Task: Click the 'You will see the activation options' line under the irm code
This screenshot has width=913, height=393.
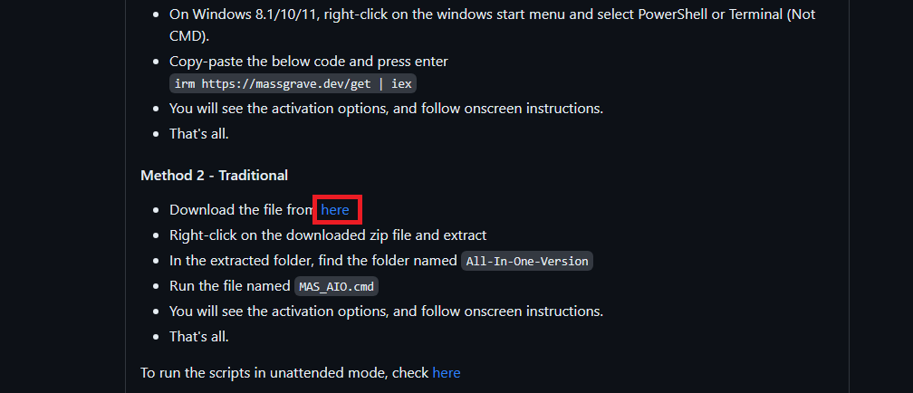Action: [386, 109]
